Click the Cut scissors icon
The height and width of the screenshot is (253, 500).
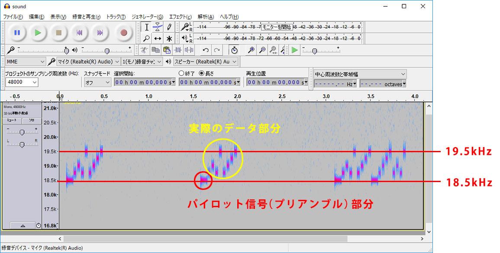pos(145,50)
